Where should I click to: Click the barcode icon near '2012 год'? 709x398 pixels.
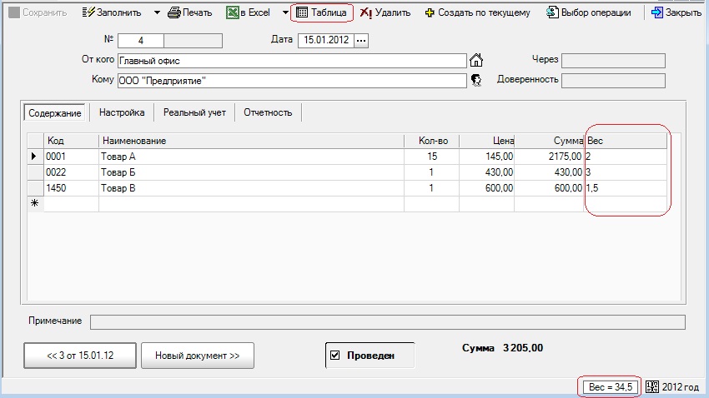(x=652, y=386)
